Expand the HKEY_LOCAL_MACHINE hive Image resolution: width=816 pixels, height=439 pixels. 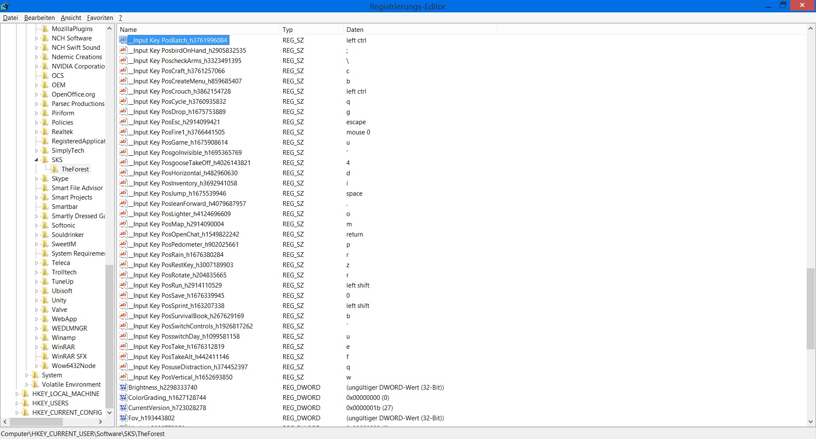click(17, 394)
